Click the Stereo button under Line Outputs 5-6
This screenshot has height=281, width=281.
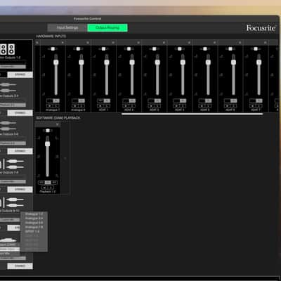20,151
